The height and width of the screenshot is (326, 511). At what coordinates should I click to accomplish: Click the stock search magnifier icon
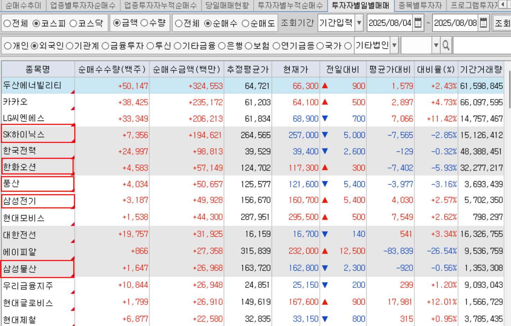coord(446,45)
